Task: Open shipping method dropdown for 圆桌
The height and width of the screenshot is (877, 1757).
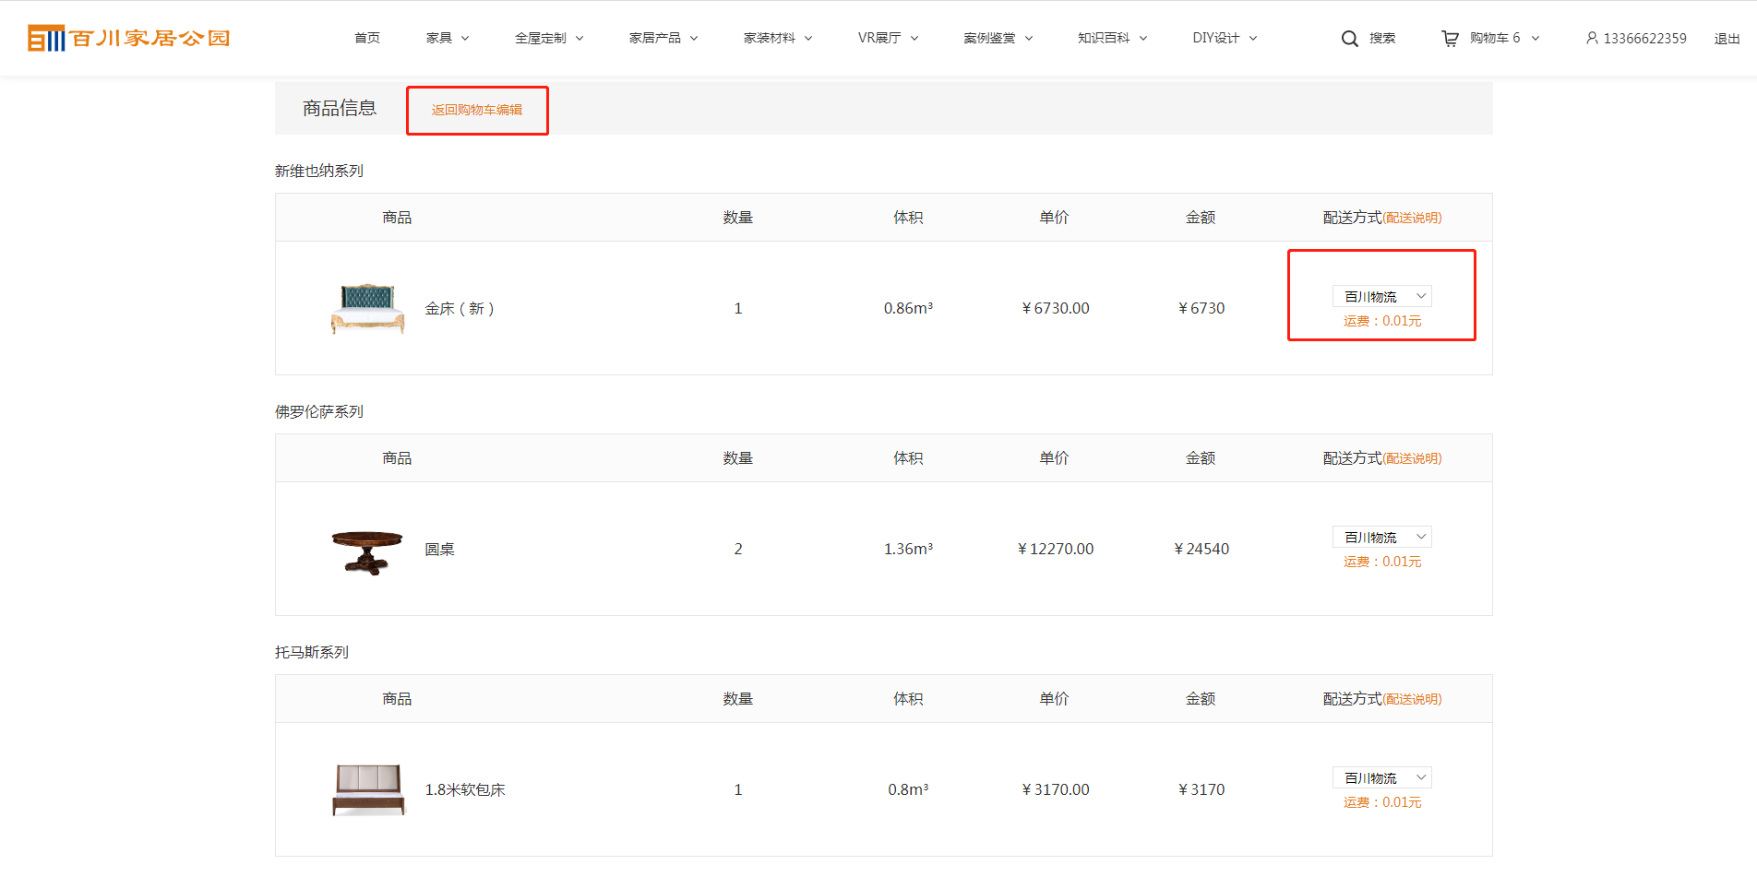Action: tap(1381, 537)
